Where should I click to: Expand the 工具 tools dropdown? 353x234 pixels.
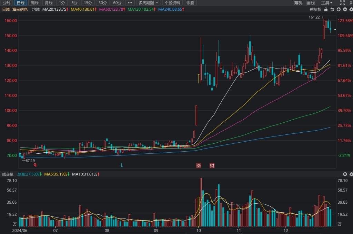[x=327, y=3]
